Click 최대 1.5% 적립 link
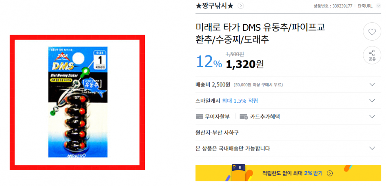 point(240,100)
